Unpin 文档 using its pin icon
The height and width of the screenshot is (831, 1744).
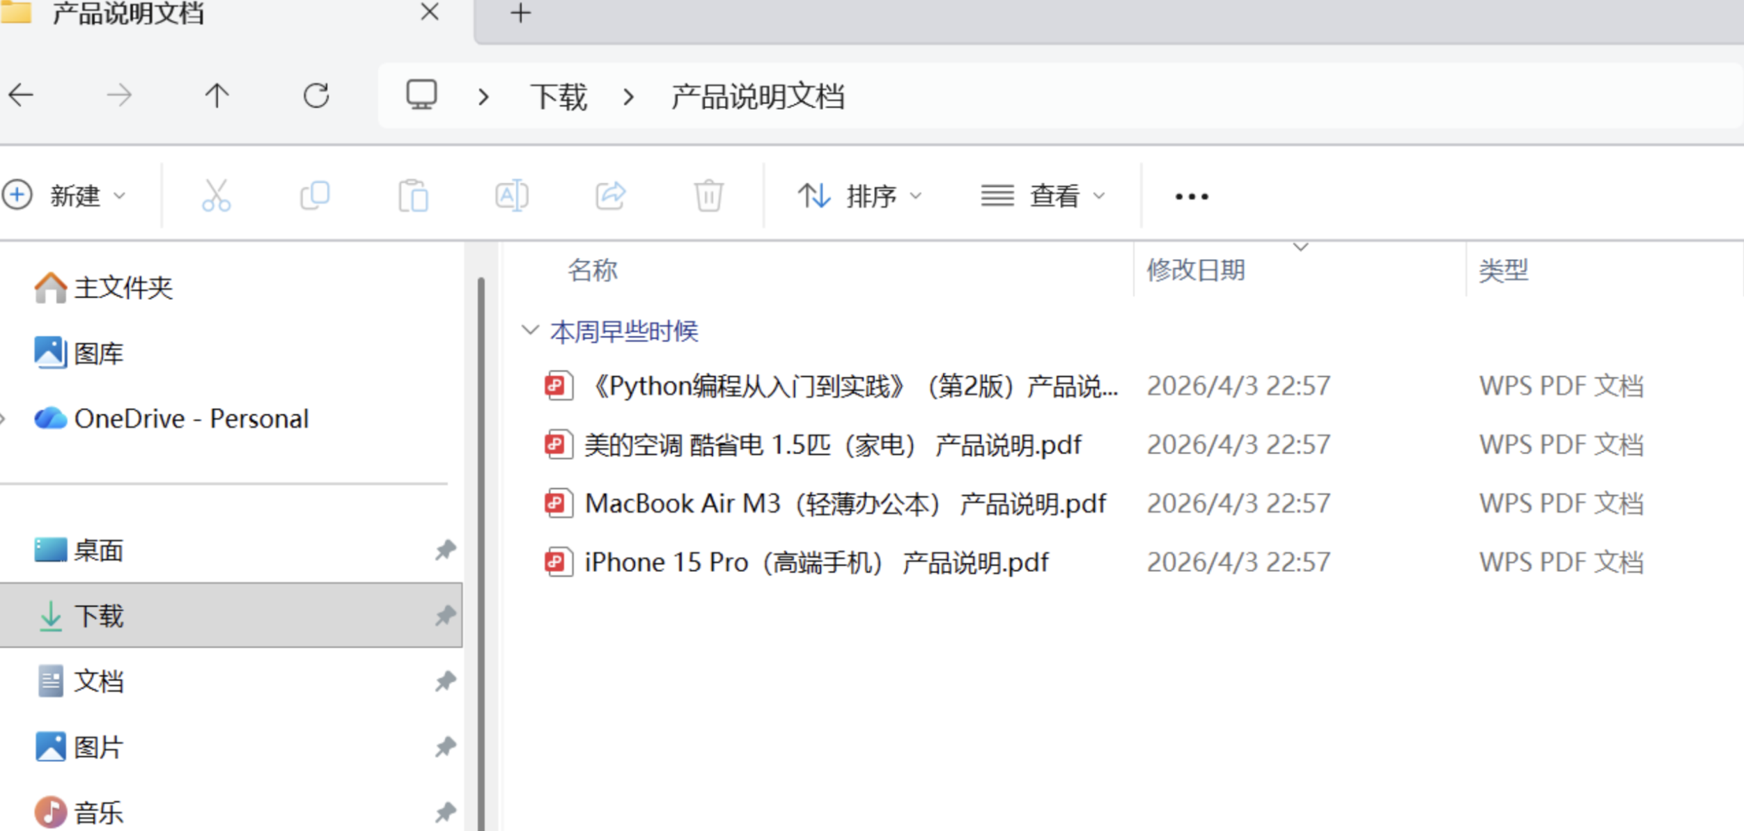click(446, 681)
